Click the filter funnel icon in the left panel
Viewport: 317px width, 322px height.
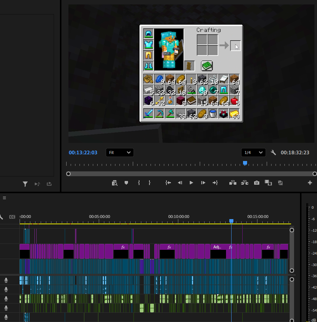click(x=25, y=184)
